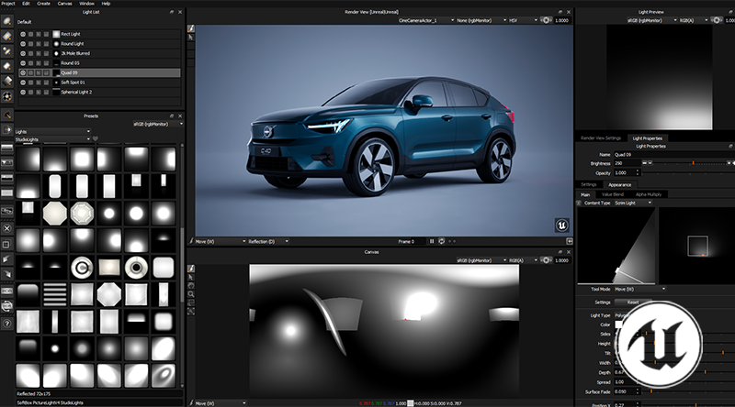Open the Create menu
735x407 pixels.
point(43,4)
